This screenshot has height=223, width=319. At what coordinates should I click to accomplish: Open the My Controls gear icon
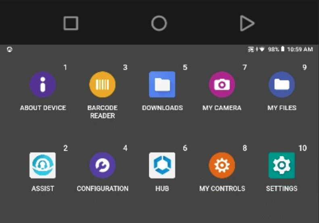point(222,165)
